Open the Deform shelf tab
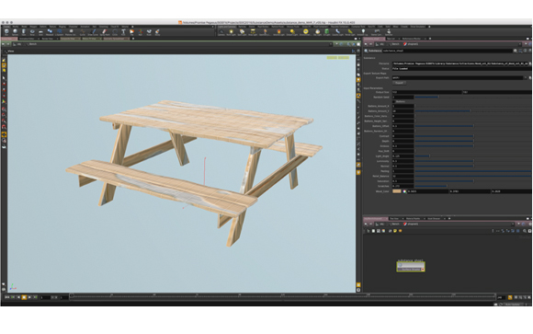Screen dimensions: 533x334 pyautogui.click(x=43, y=26)
